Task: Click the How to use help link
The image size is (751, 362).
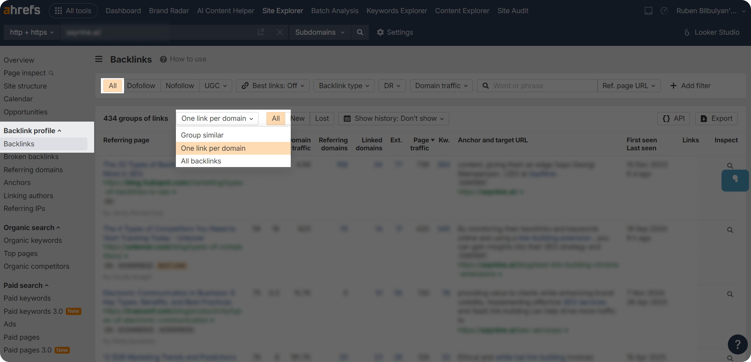Action: (x=183, y=59)
